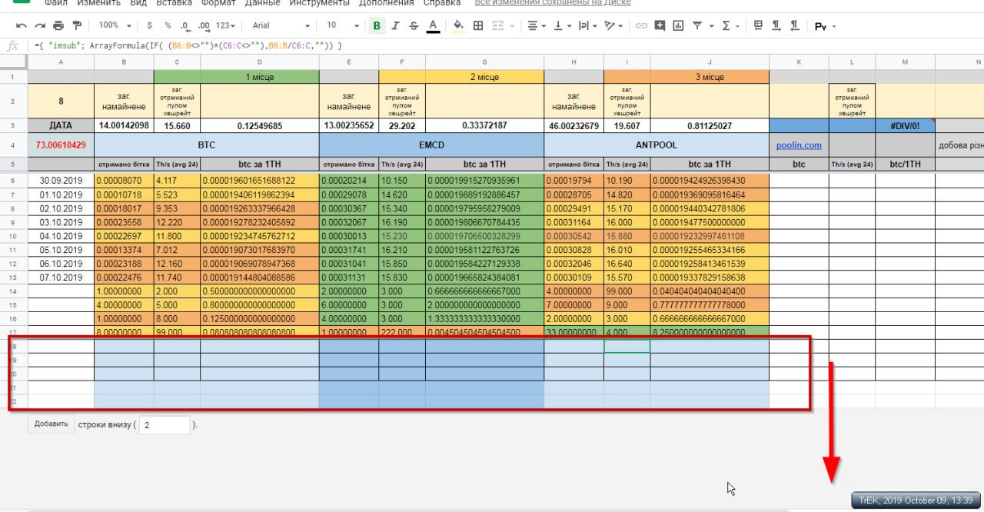
Task: Open the filter views dropdown arrow
Action: point(710,25)
